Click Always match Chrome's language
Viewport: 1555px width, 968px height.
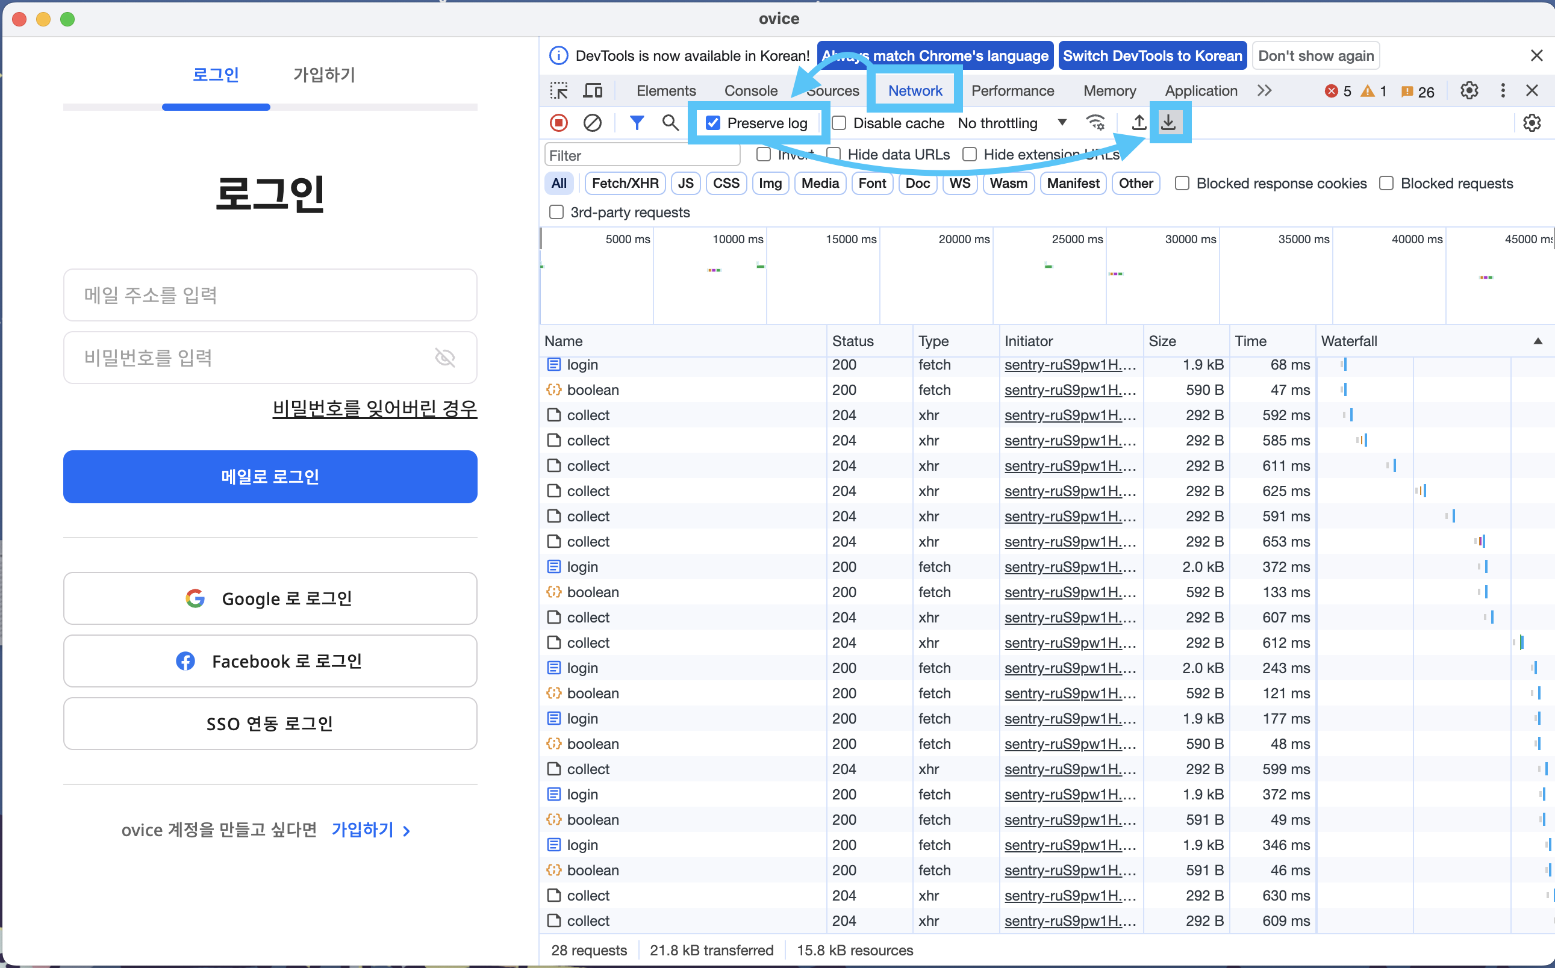[935, 56]
